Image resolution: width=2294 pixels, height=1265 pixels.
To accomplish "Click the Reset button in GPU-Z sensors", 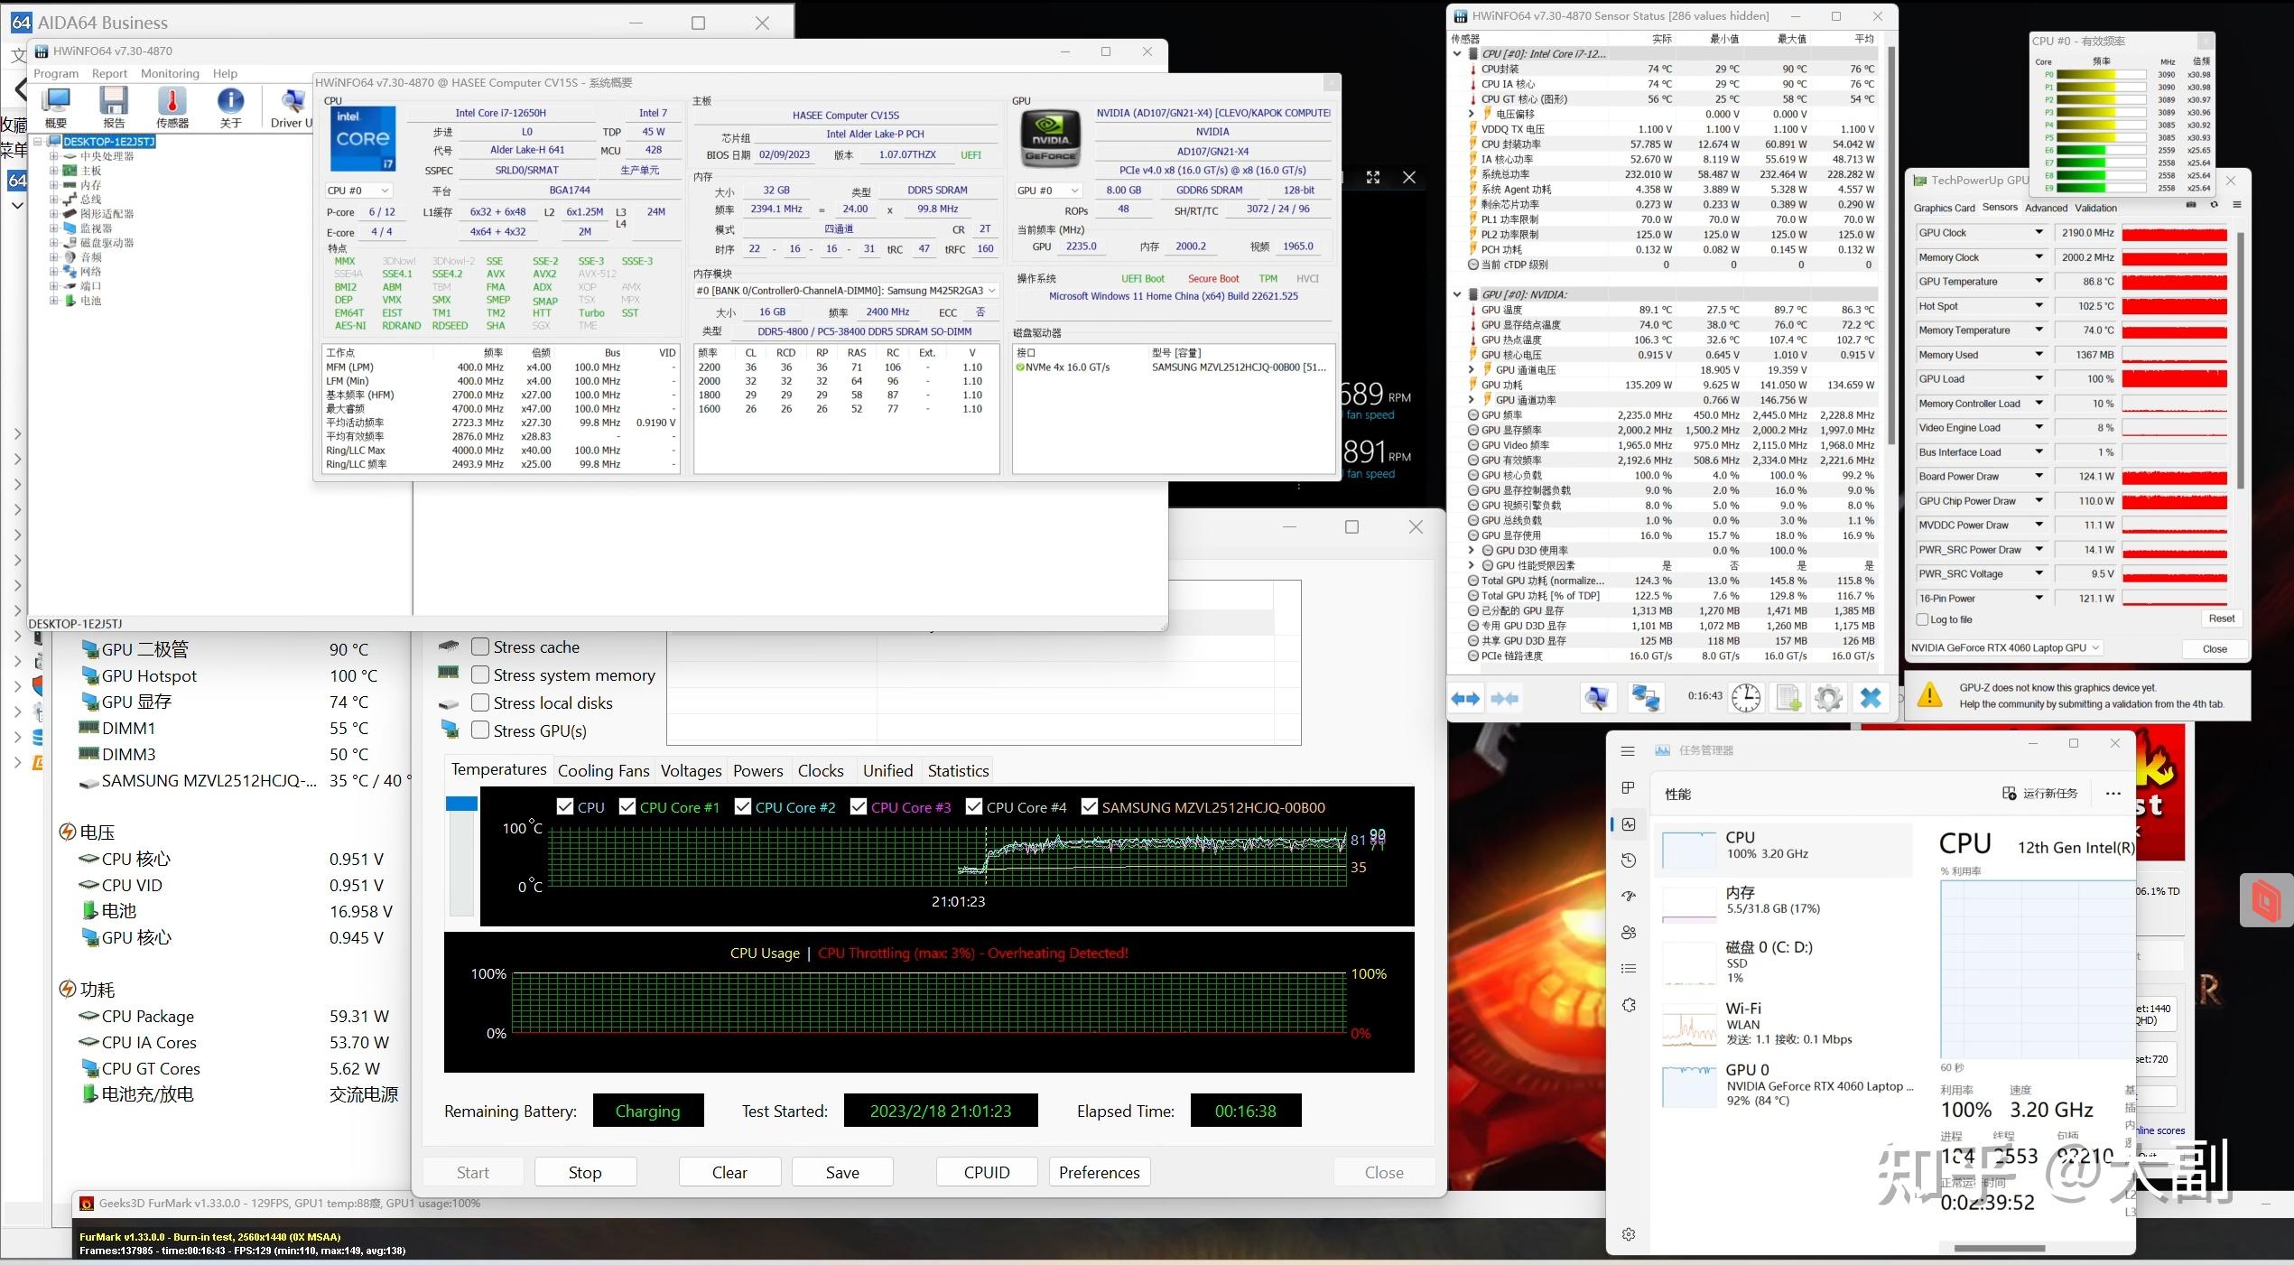I will tap(2222, 618).
